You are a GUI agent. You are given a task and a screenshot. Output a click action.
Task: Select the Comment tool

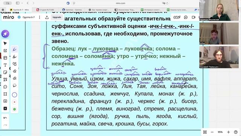coord(5,87)
